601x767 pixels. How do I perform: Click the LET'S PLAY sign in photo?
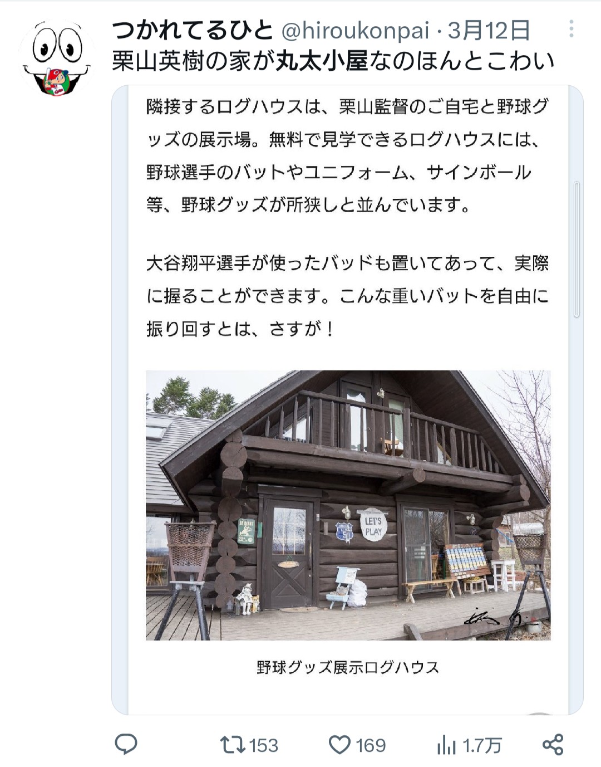373,526
